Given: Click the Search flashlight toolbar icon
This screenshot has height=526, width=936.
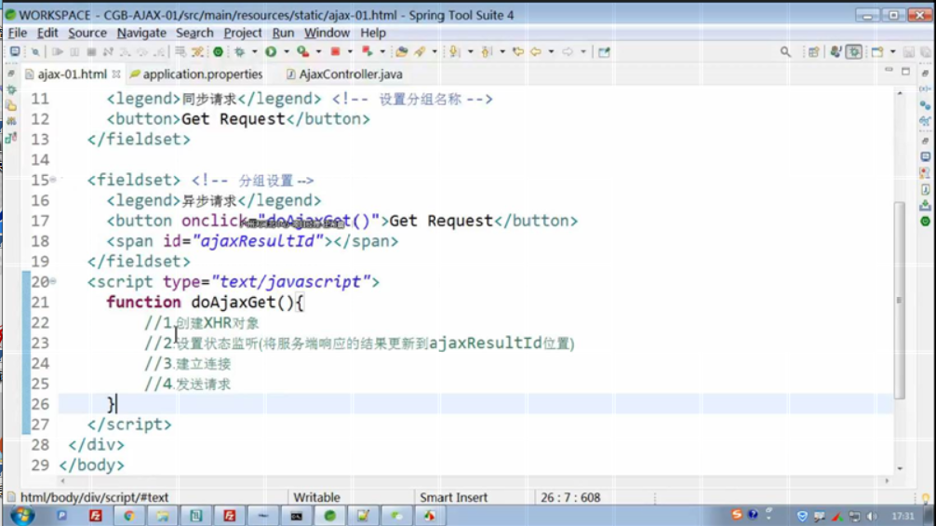Looking at the screenshot, I should (x=421, y=52).
